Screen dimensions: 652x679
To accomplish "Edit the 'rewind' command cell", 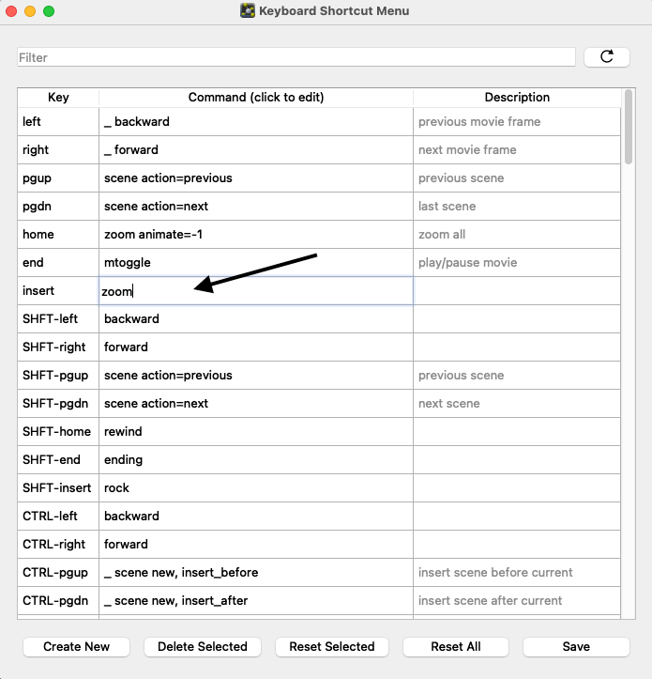I will click(256, 431).
